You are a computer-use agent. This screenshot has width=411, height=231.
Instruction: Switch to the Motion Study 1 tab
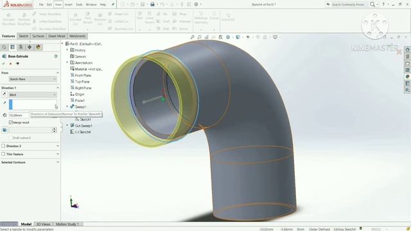click(x=67, y=224)
